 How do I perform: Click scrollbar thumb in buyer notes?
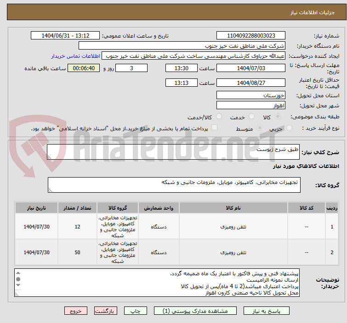coord(18,279)
